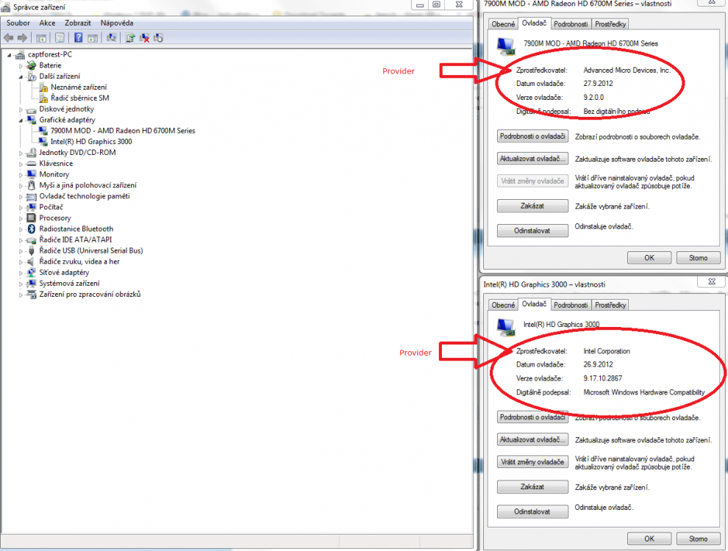Click the Řadič sběrnice SM warning icon
The height and width of the screenshot is (551, 728).
[x=43, y=98]
